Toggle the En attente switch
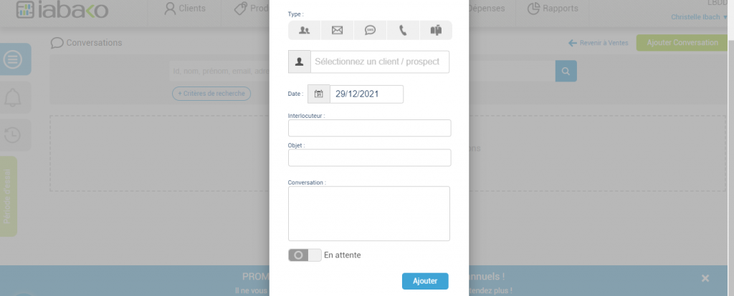Image resolution: width=734 pixels, height=296 pixels. [x=304, y=255]
